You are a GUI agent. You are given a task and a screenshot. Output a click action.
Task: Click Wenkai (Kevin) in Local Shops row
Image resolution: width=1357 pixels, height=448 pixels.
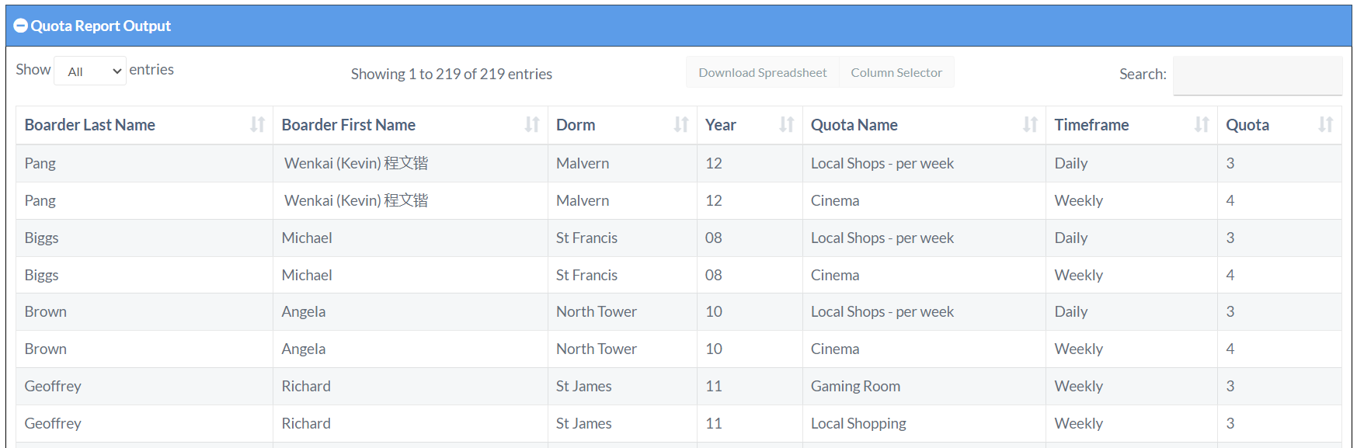pos(356,163)
